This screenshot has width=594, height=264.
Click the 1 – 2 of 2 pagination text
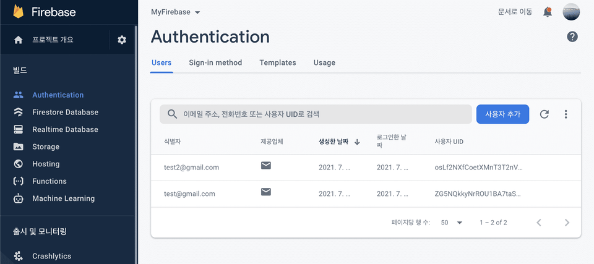[x=493, y=223]
